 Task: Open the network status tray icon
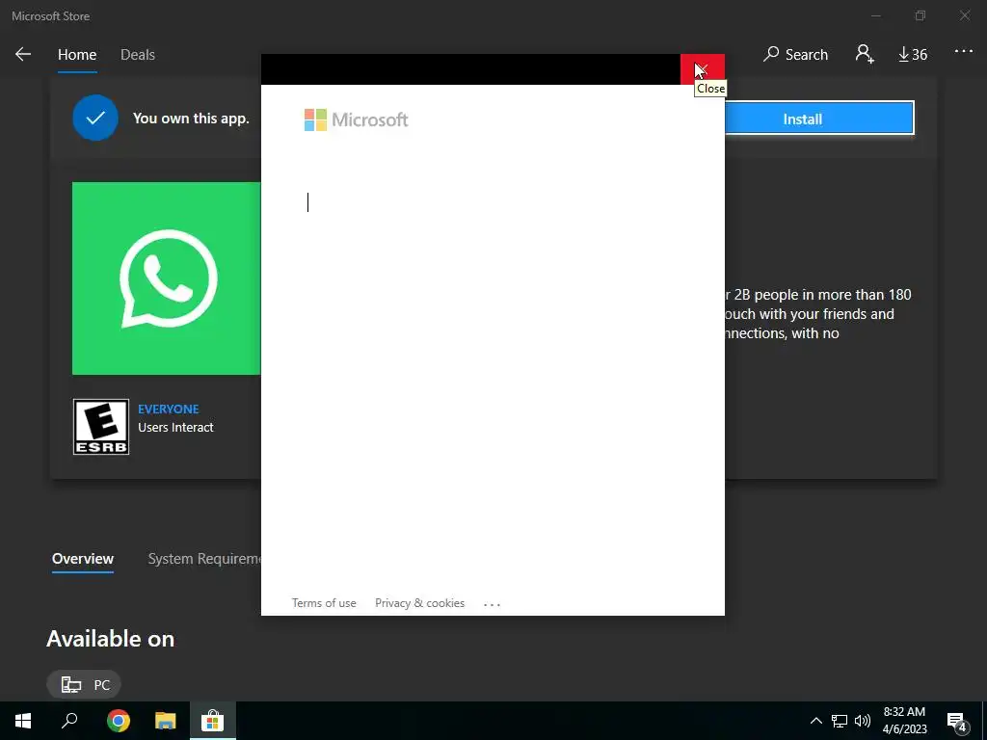(840, 721)
